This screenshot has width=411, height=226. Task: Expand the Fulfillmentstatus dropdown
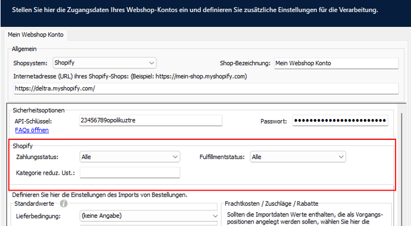click(297, 157)
